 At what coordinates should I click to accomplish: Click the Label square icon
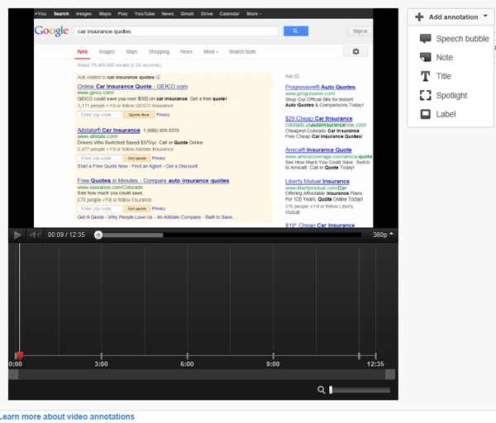425,114
